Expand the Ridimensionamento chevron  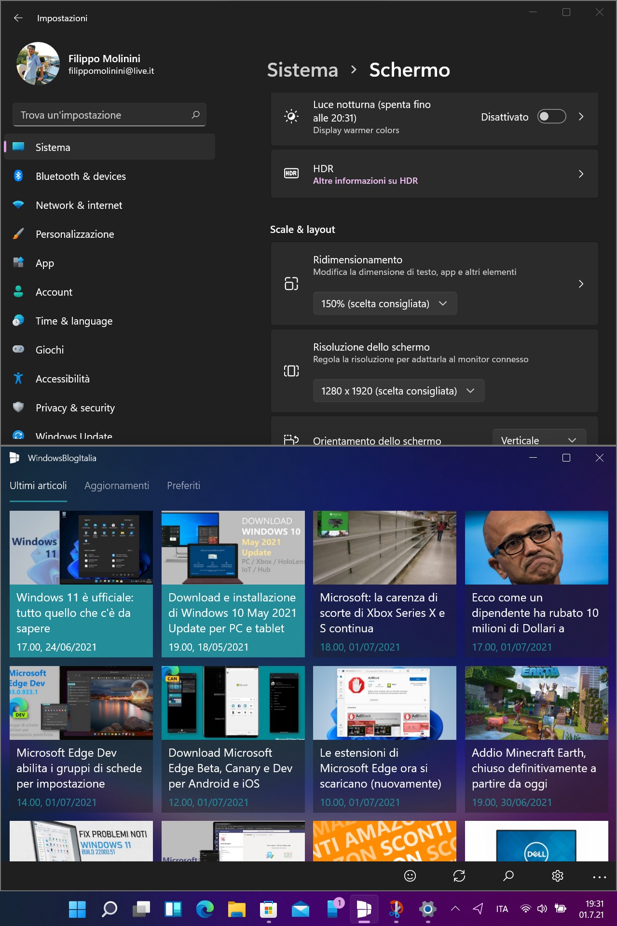(x=581, y=284)
